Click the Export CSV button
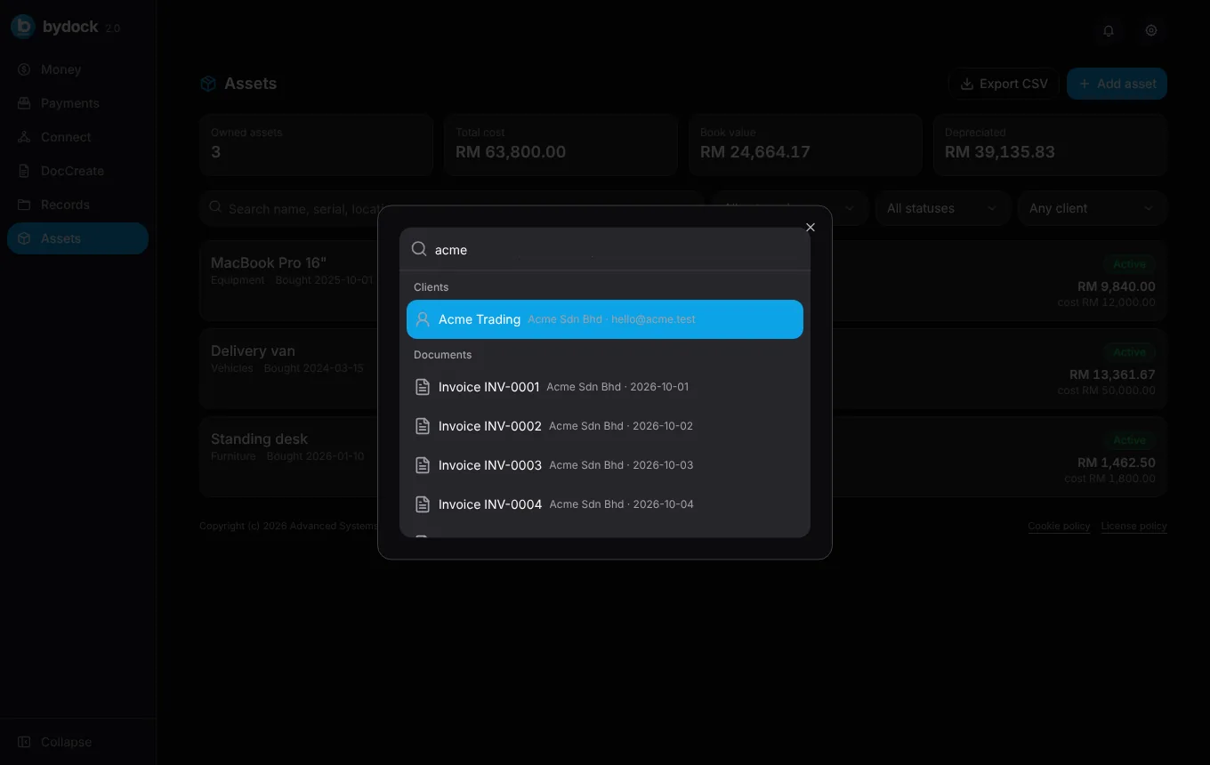 point(1004,84)
